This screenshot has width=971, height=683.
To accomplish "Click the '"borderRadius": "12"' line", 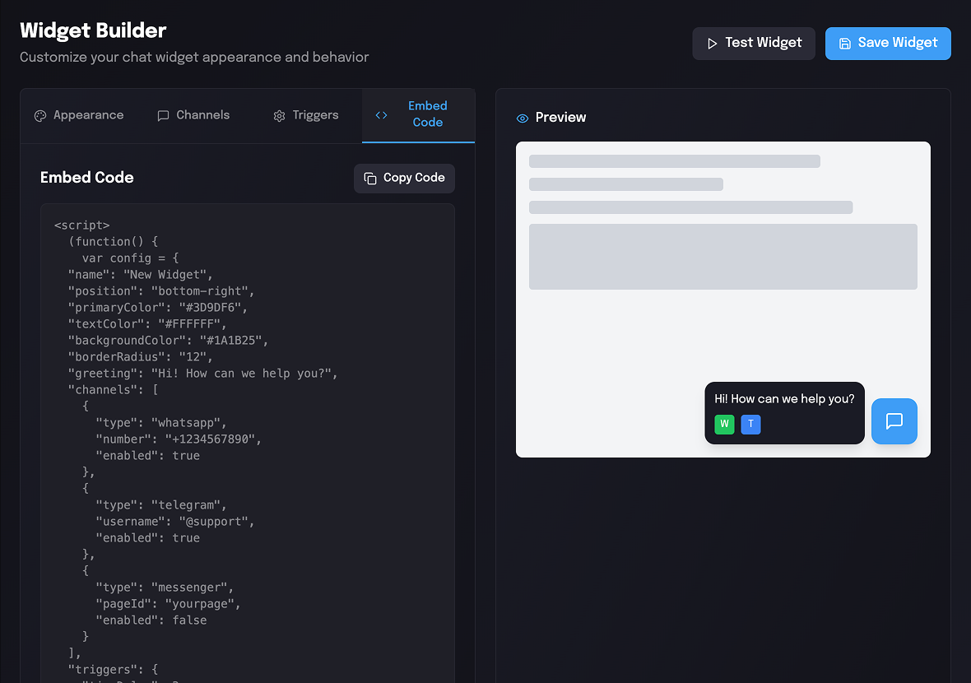I will tap(141, 356).
